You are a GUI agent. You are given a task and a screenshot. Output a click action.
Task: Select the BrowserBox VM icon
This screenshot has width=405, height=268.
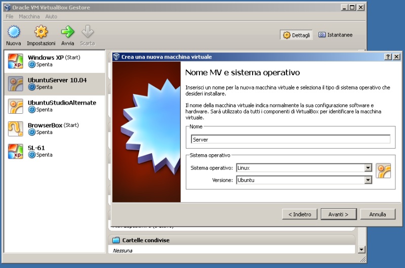[x=15, y=128]
